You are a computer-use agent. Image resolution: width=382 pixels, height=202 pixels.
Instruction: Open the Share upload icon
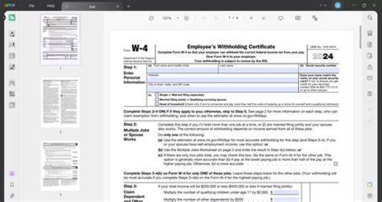[x=370, y=67]
